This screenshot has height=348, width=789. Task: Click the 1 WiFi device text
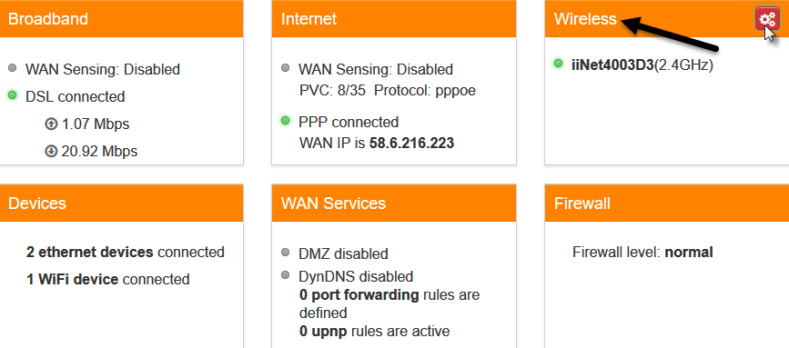[x=73, y=279]
